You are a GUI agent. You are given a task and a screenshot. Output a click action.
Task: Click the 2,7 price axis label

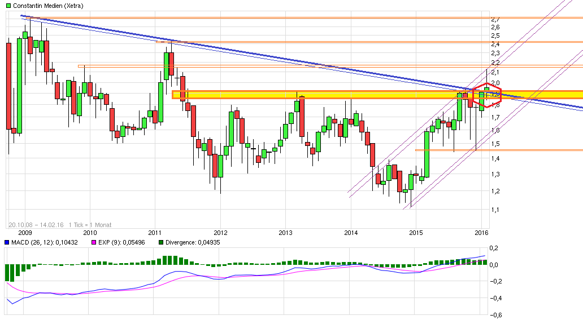click(495, 19)
